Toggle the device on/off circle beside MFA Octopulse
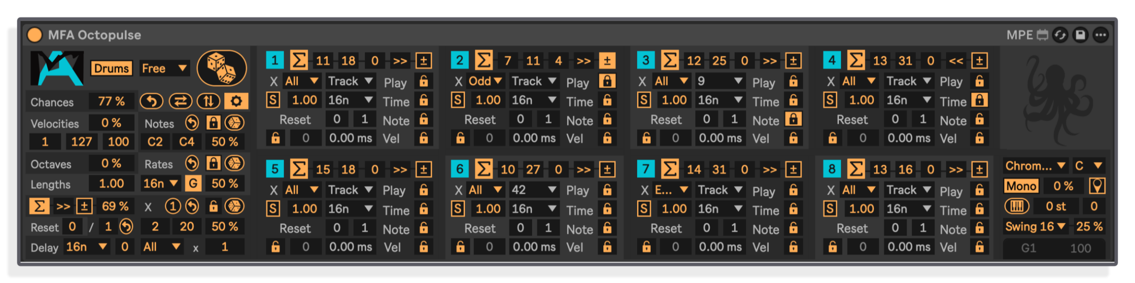 35,35
